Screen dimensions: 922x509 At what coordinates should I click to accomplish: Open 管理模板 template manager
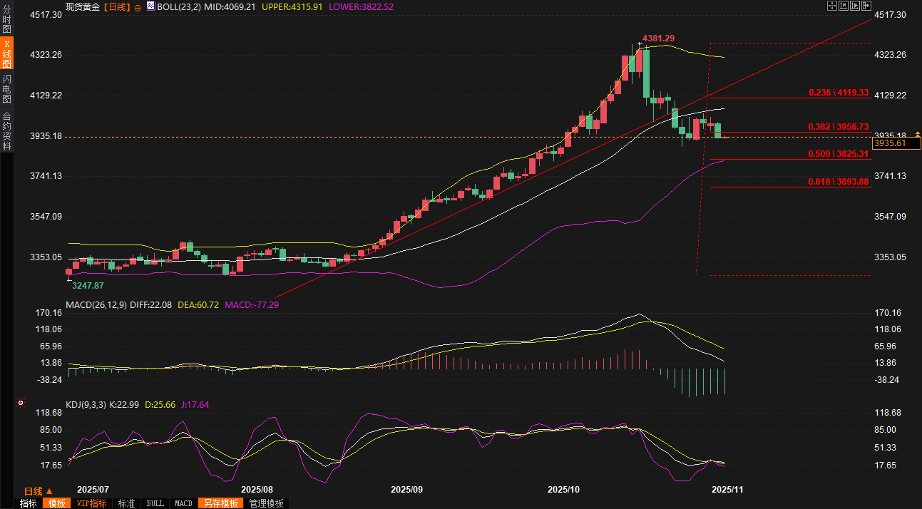266,503
